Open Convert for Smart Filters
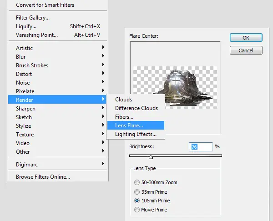This screenshot has height=221, width=273. (57, 5)
